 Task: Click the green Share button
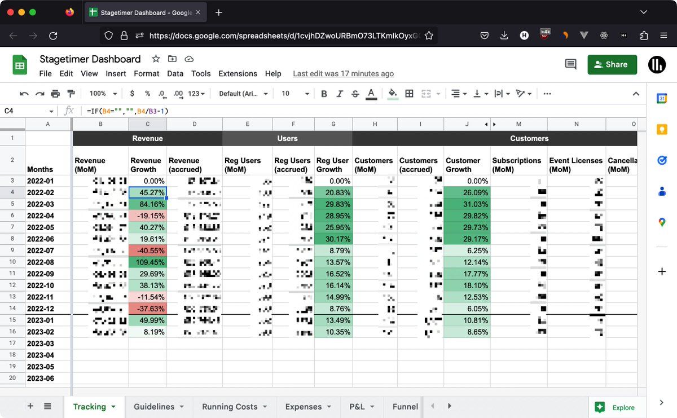coord(612,64)
